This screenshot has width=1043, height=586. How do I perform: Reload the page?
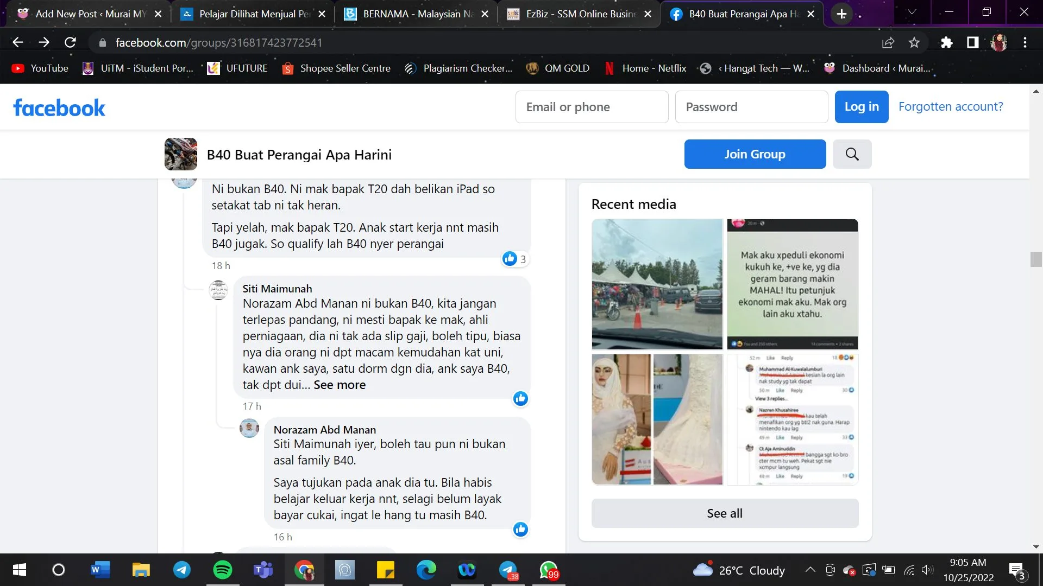tap(70, 42)
